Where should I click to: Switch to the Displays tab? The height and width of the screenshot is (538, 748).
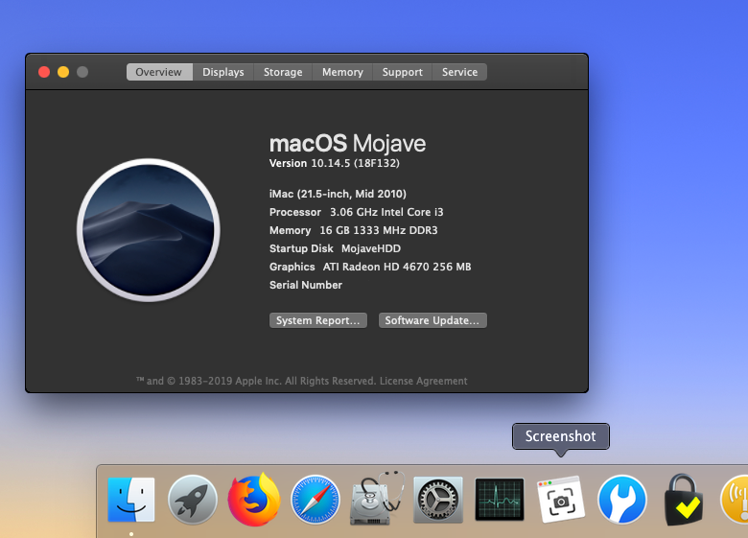tap(223, 72)
